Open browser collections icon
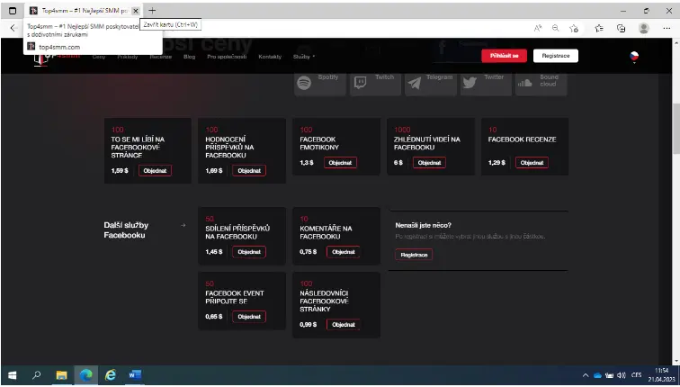The width and height of the screenshot is (680, 387). click(621, 28)
